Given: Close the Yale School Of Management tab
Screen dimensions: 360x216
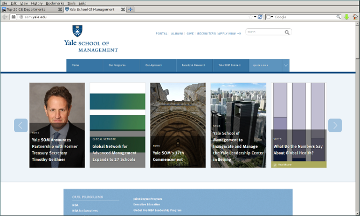Looking at the screenshot, I should (x=123, y=9).
